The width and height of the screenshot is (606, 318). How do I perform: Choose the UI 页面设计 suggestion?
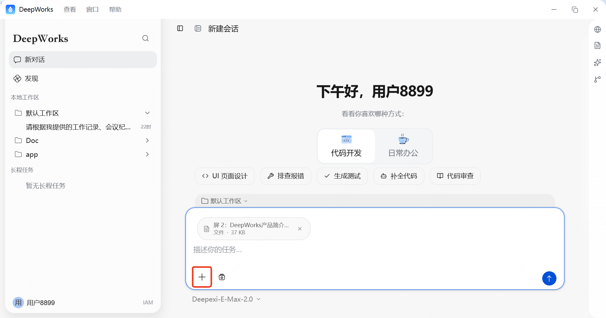pos(225,176)
